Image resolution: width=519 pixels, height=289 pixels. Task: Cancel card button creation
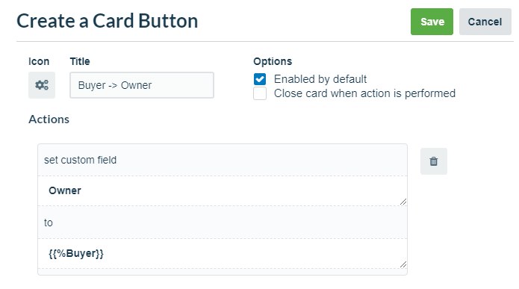click(485, 22)
